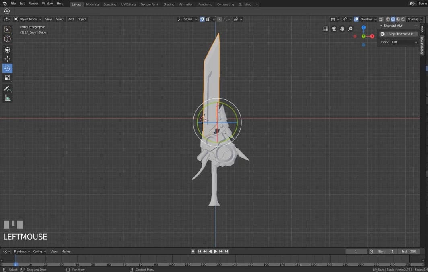Click the End frame 250 field
The height and width of the screenshot is (272, 428).
[x=409, y=251]
